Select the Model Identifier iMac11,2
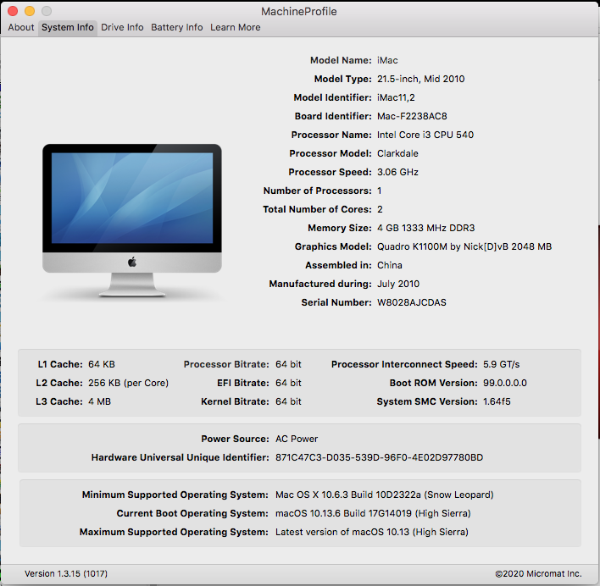 pos(396,98)
